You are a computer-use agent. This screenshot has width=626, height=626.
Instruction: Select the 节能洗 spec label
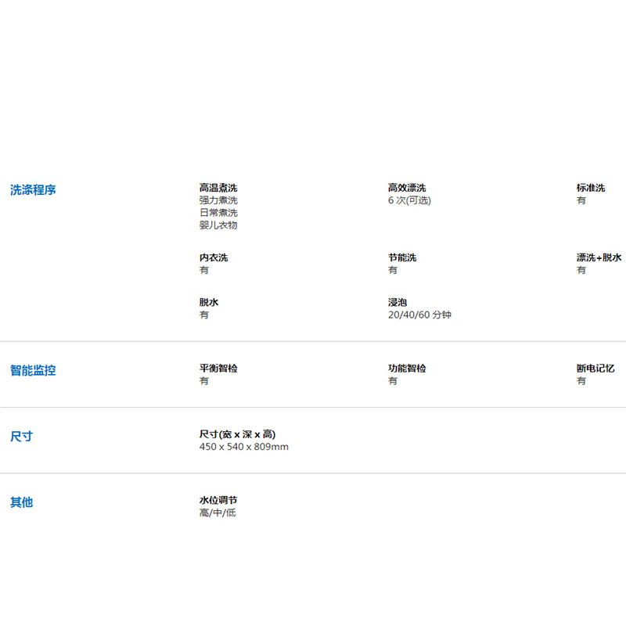pos(402,258)
